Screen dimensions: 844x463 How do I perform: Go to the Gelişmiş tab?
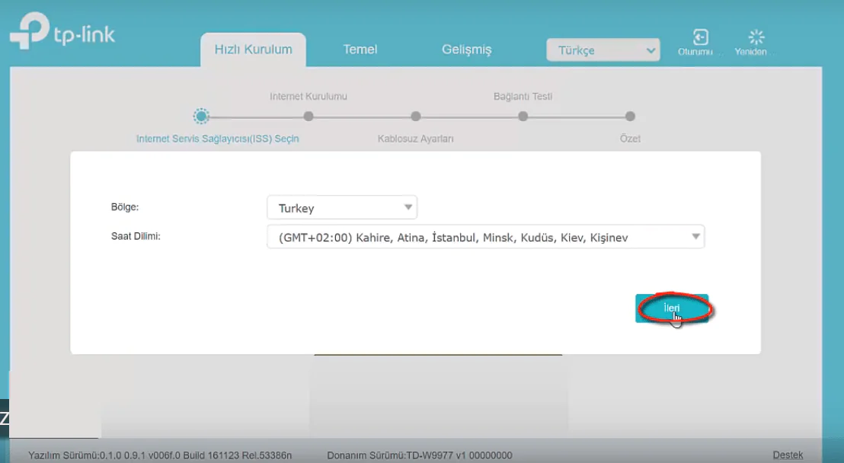click(x=466, y=49)
